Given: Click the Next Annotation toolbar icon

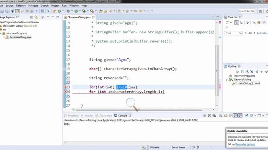Looking at the screenshot, I should pyautogui.click(x=119, y=11).
